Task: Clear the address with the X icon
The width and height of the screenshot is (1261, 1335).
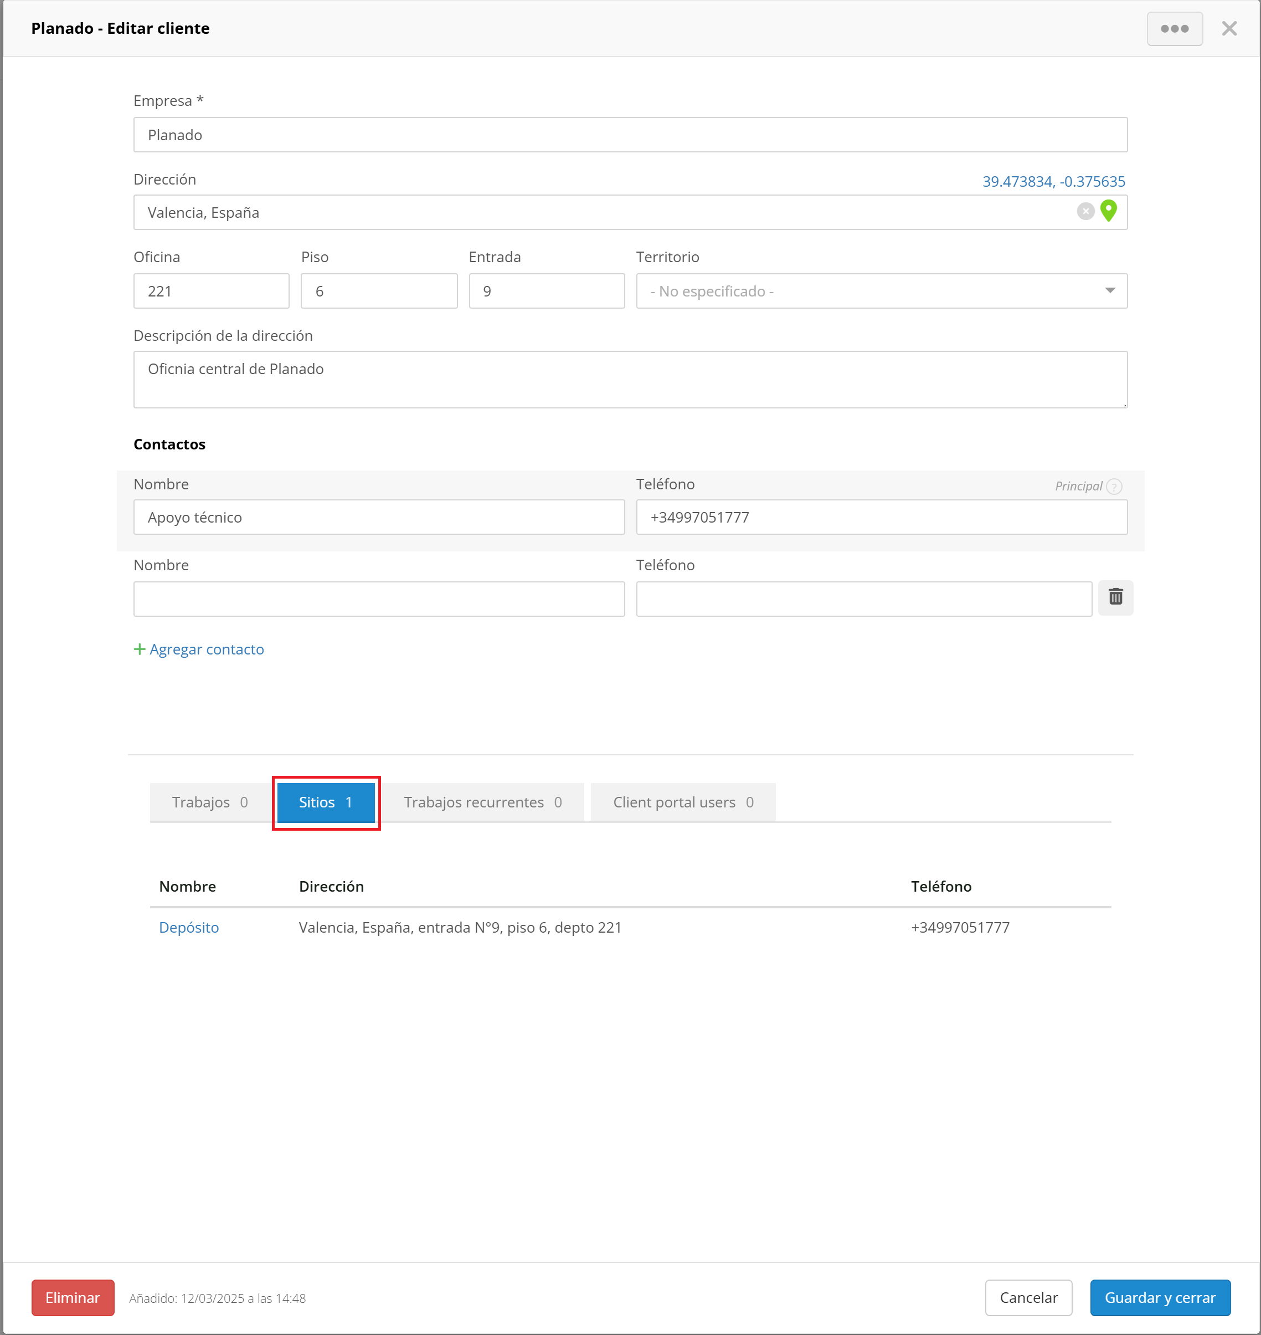Action: (x=1085, y=212)
